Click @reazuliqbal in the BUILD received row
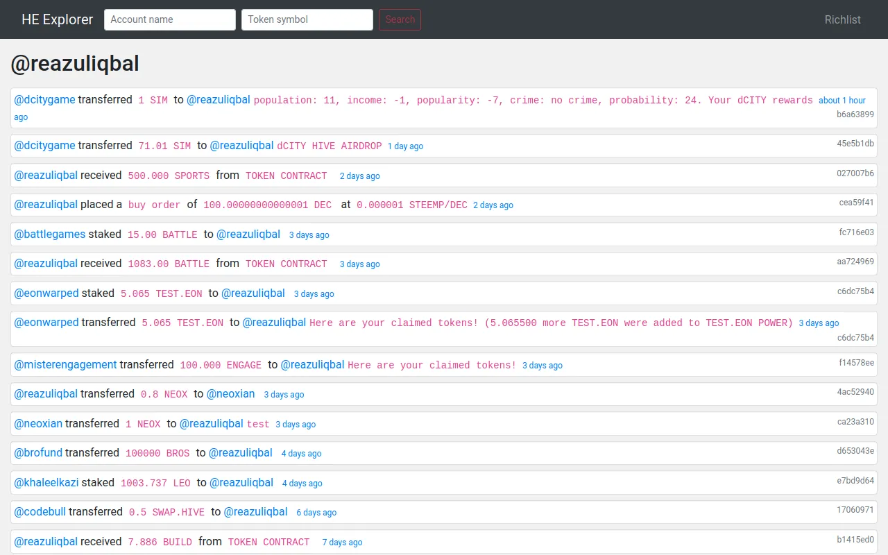 [x=46, y=542]
